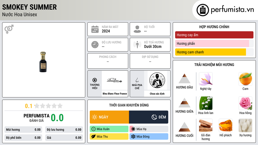
Task: Click the SMOKEY SUMMER title
Action: pos(29,7)
